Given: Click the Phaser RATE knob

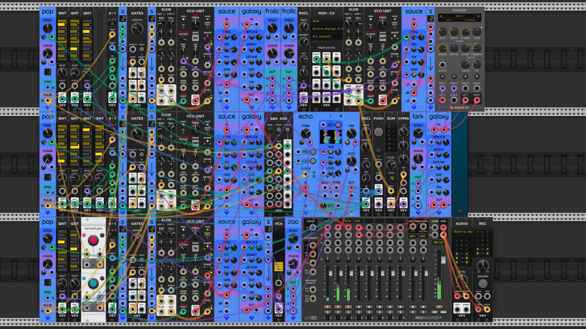Looking at the screenshot, I should (442, 32).
